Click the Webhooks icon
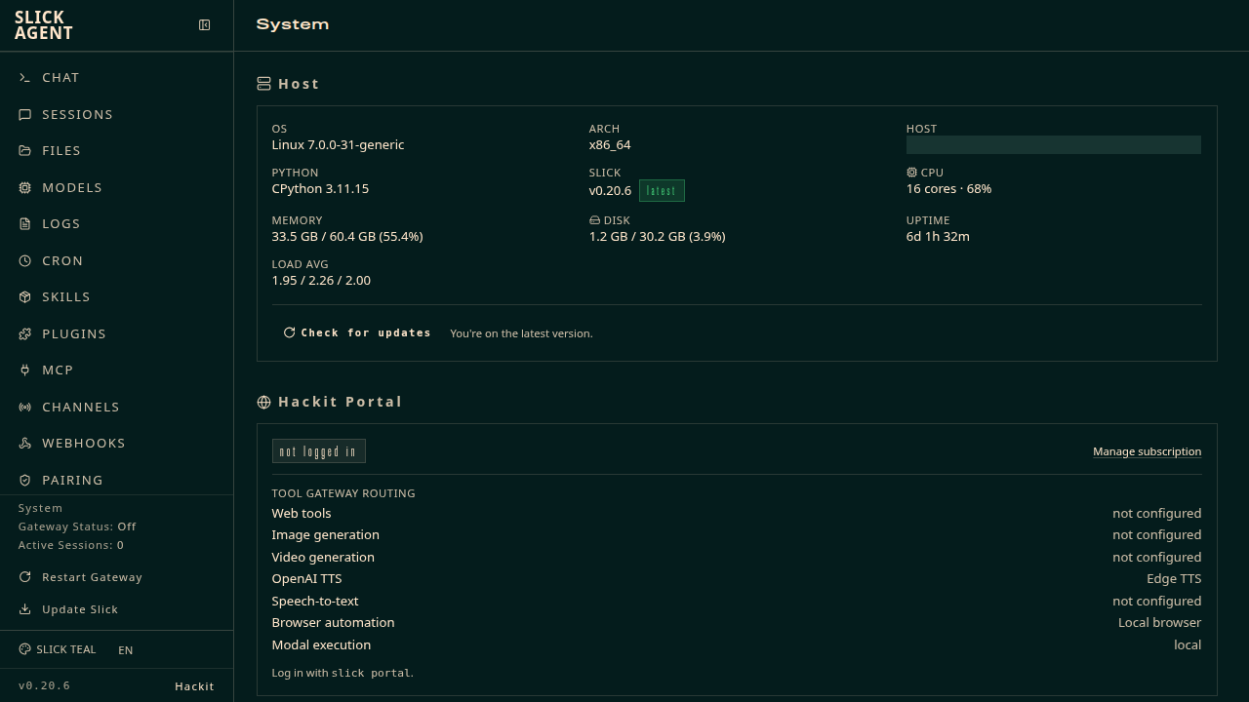Screen dimensions: 1249x702 (x=24, y=443)
